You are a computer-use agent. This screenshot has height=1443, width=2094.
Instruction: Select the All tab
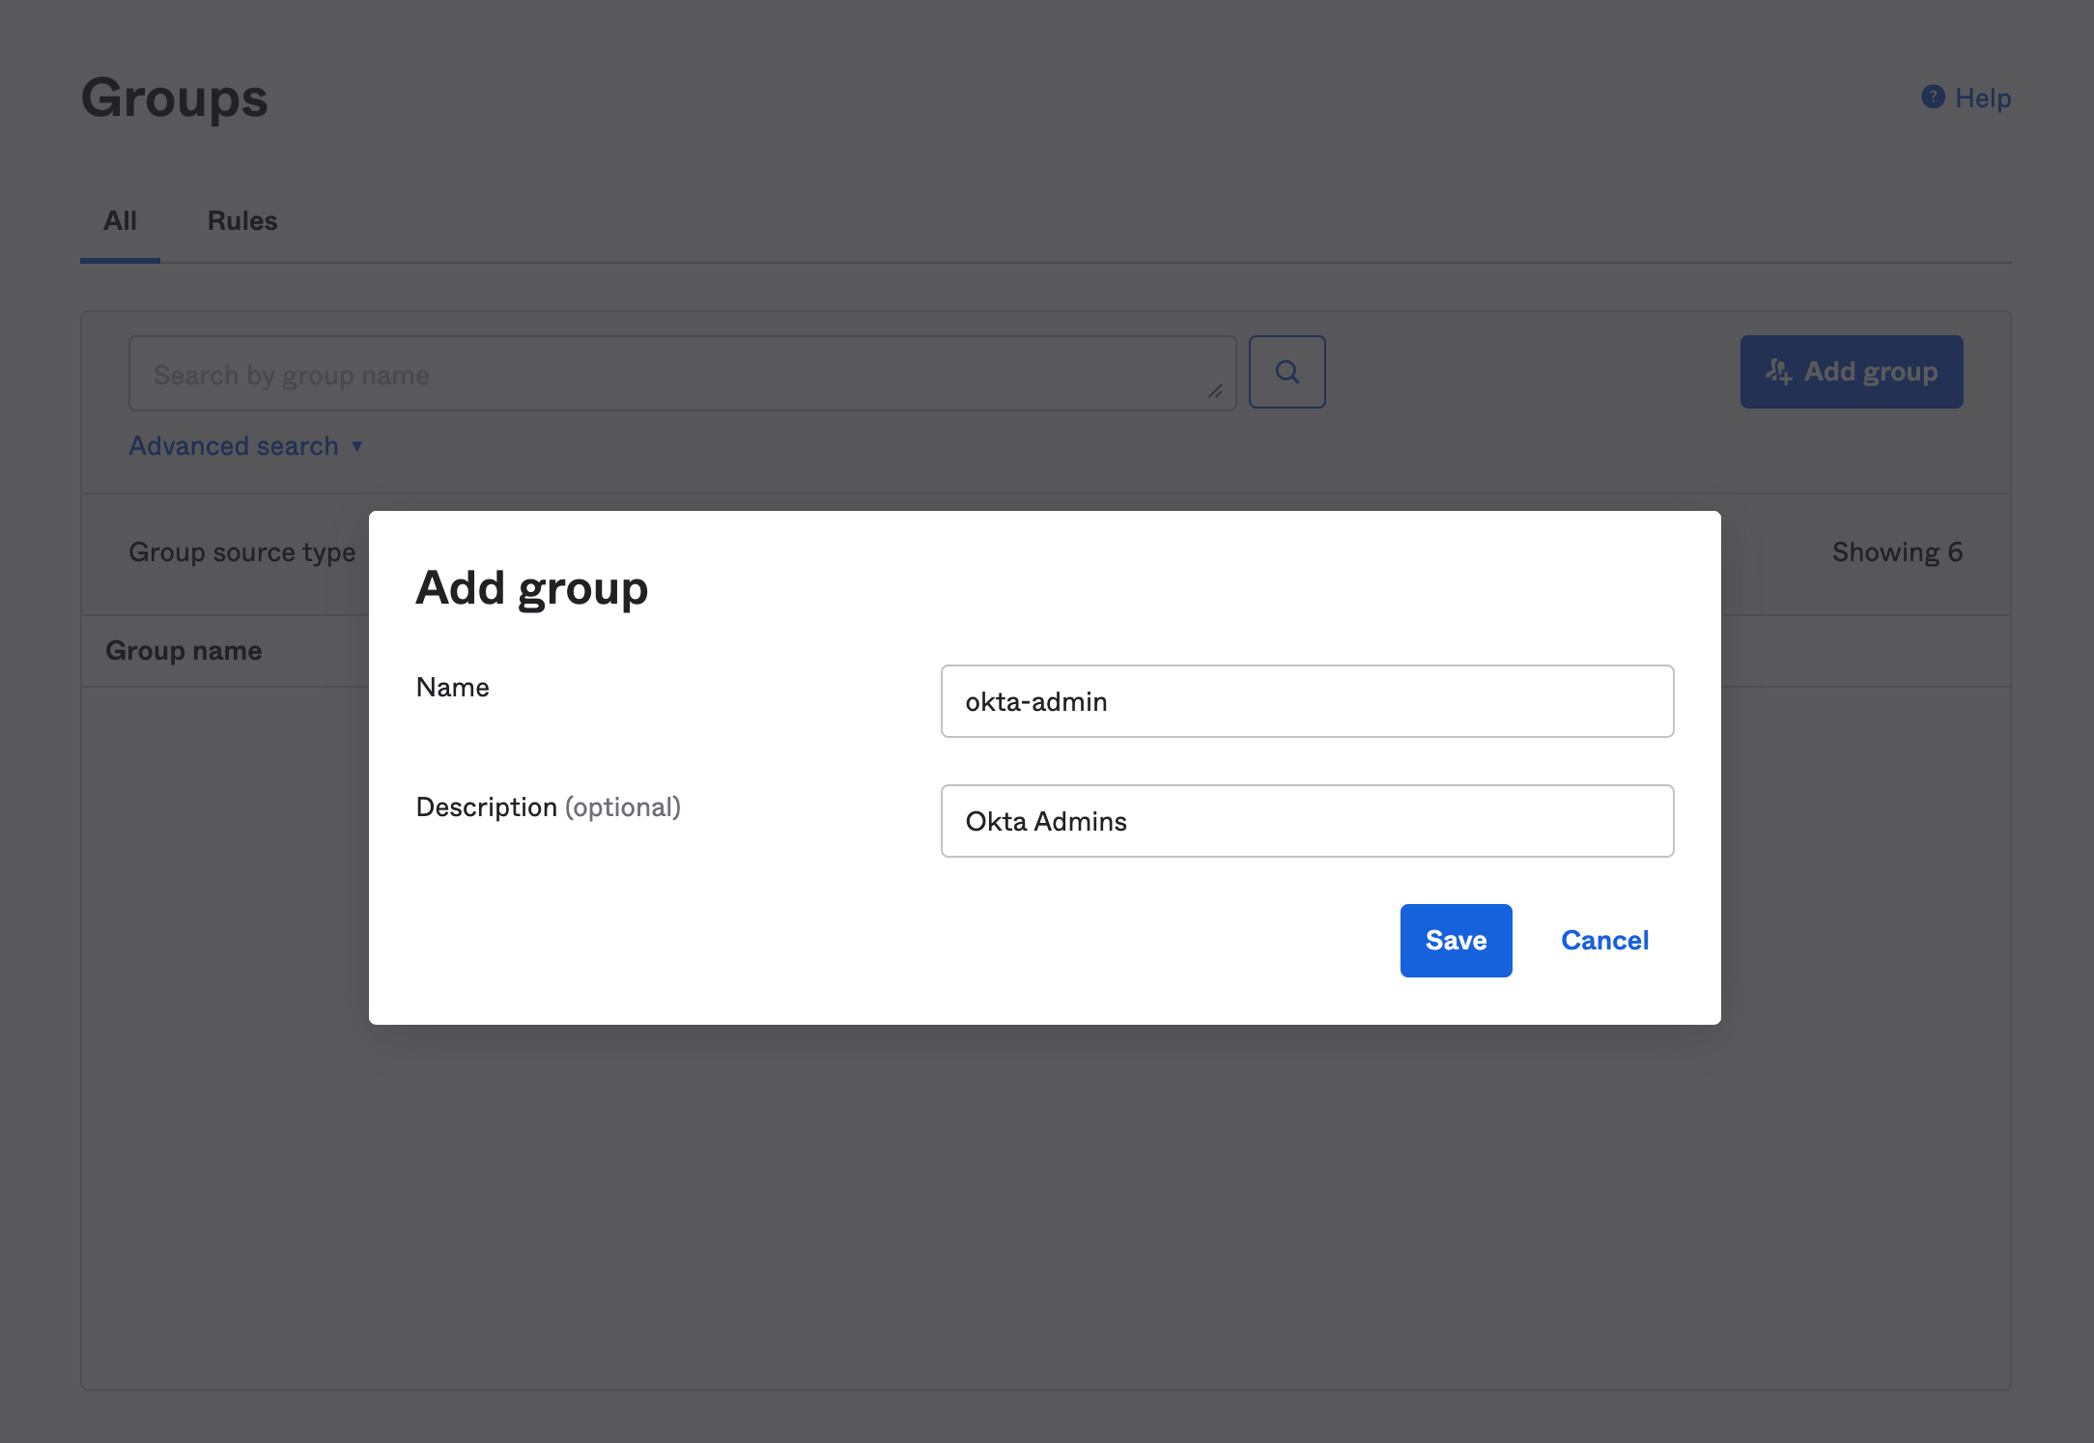coord(120,220)
